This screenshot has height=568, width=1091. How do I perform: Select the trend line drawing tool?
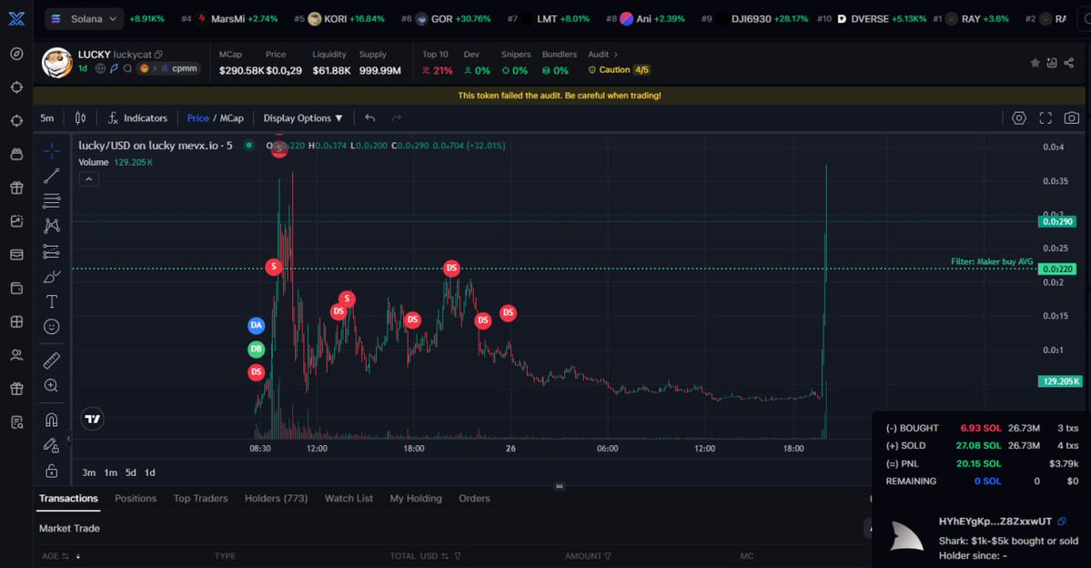pos(52,176)
